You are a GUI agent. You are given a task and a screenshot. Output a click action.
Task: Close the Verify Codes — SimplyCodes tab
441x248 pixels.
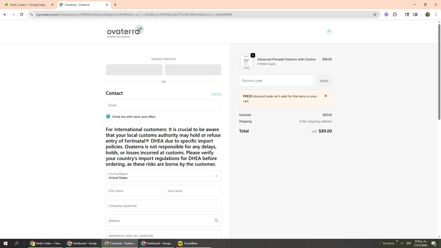[52, 5]
